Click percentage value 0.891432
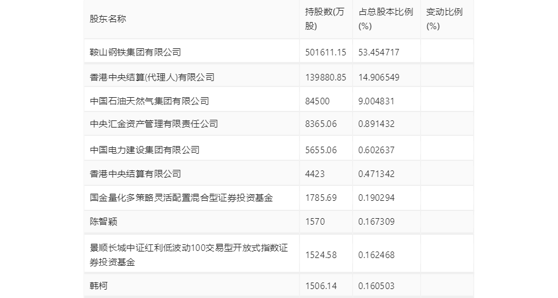Image resolution: width=558 pixels, height=298 pixels. pos(377,123)
